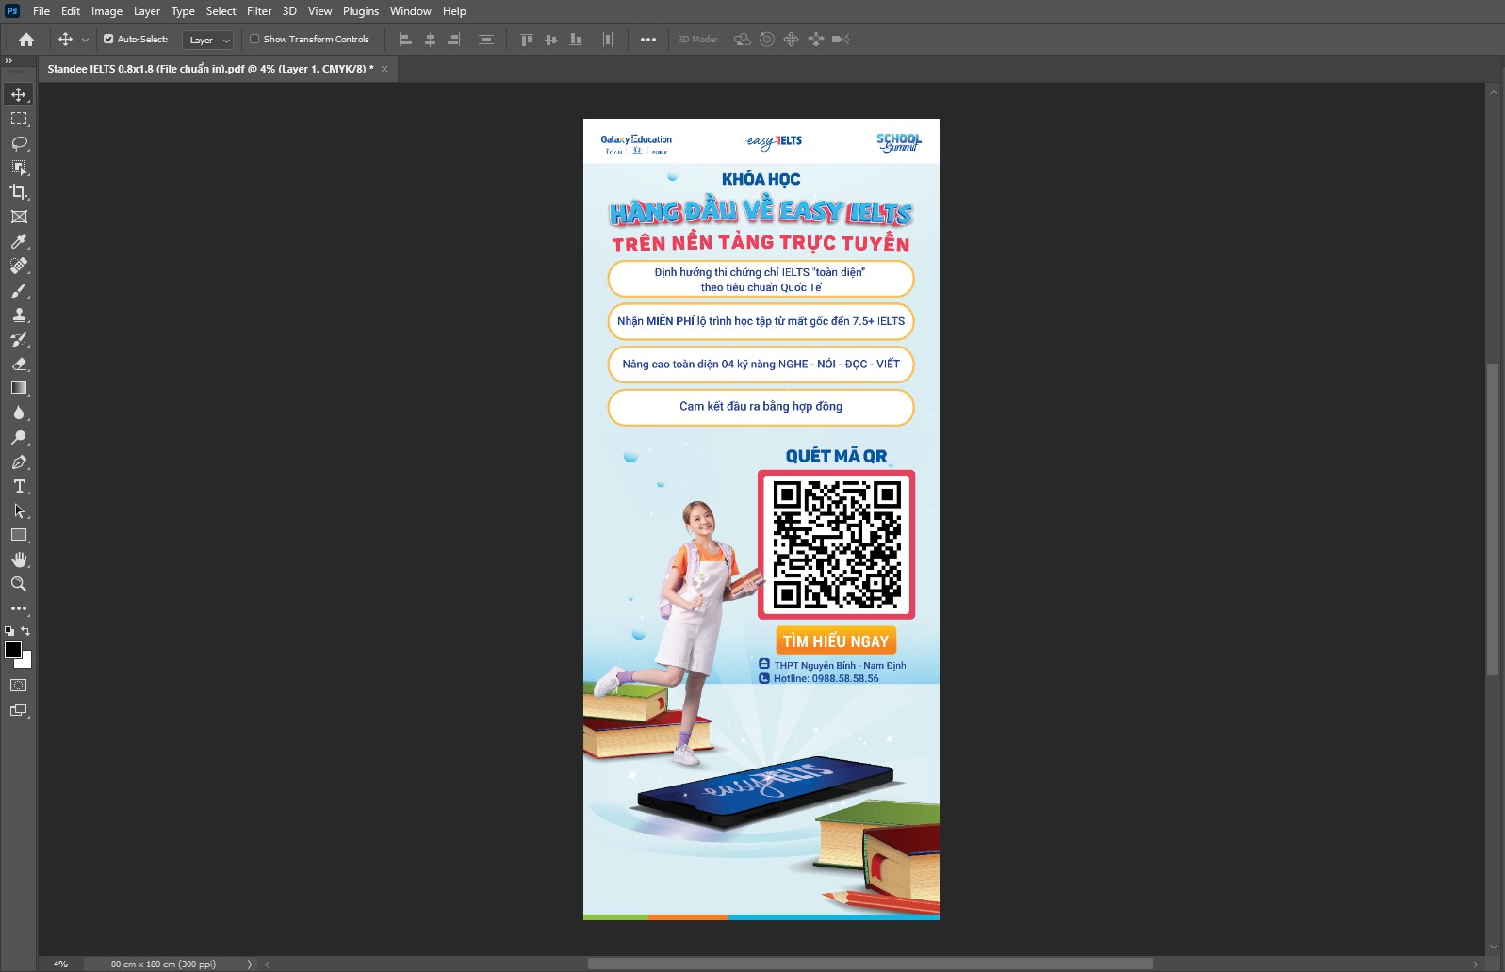Select the Crop tool

point(19,192)
